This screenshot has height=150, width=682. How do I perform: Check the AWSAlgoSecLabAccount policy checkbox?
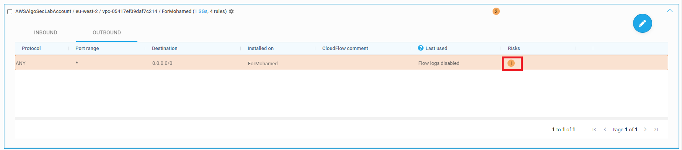tap(10, 12)
